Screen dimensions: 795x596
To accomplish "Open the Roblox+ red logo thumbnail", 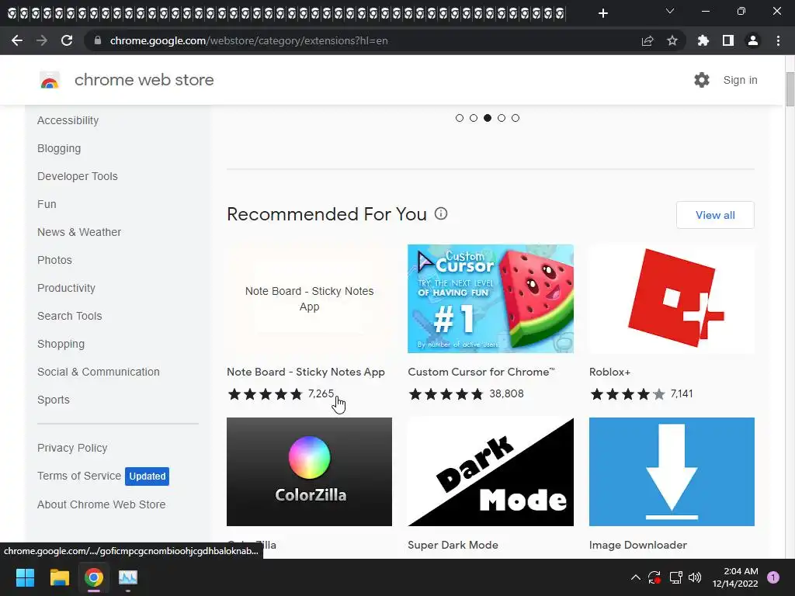I will click(672, 299).
